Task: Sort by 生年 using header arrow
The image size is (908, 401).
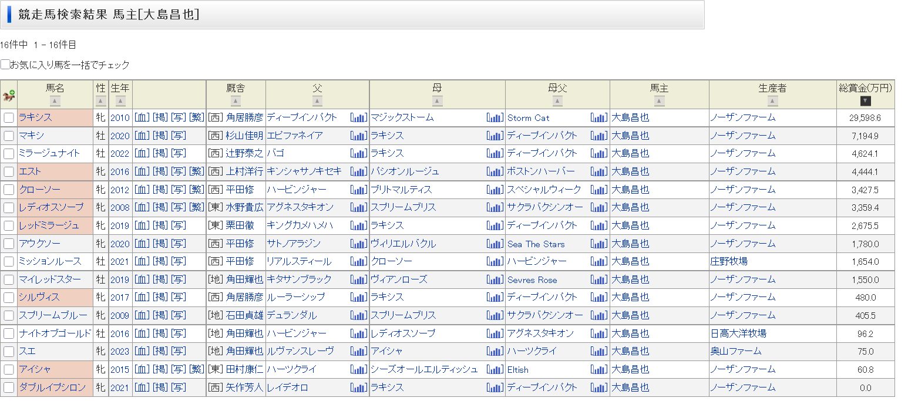Action: tap(120, 101)
